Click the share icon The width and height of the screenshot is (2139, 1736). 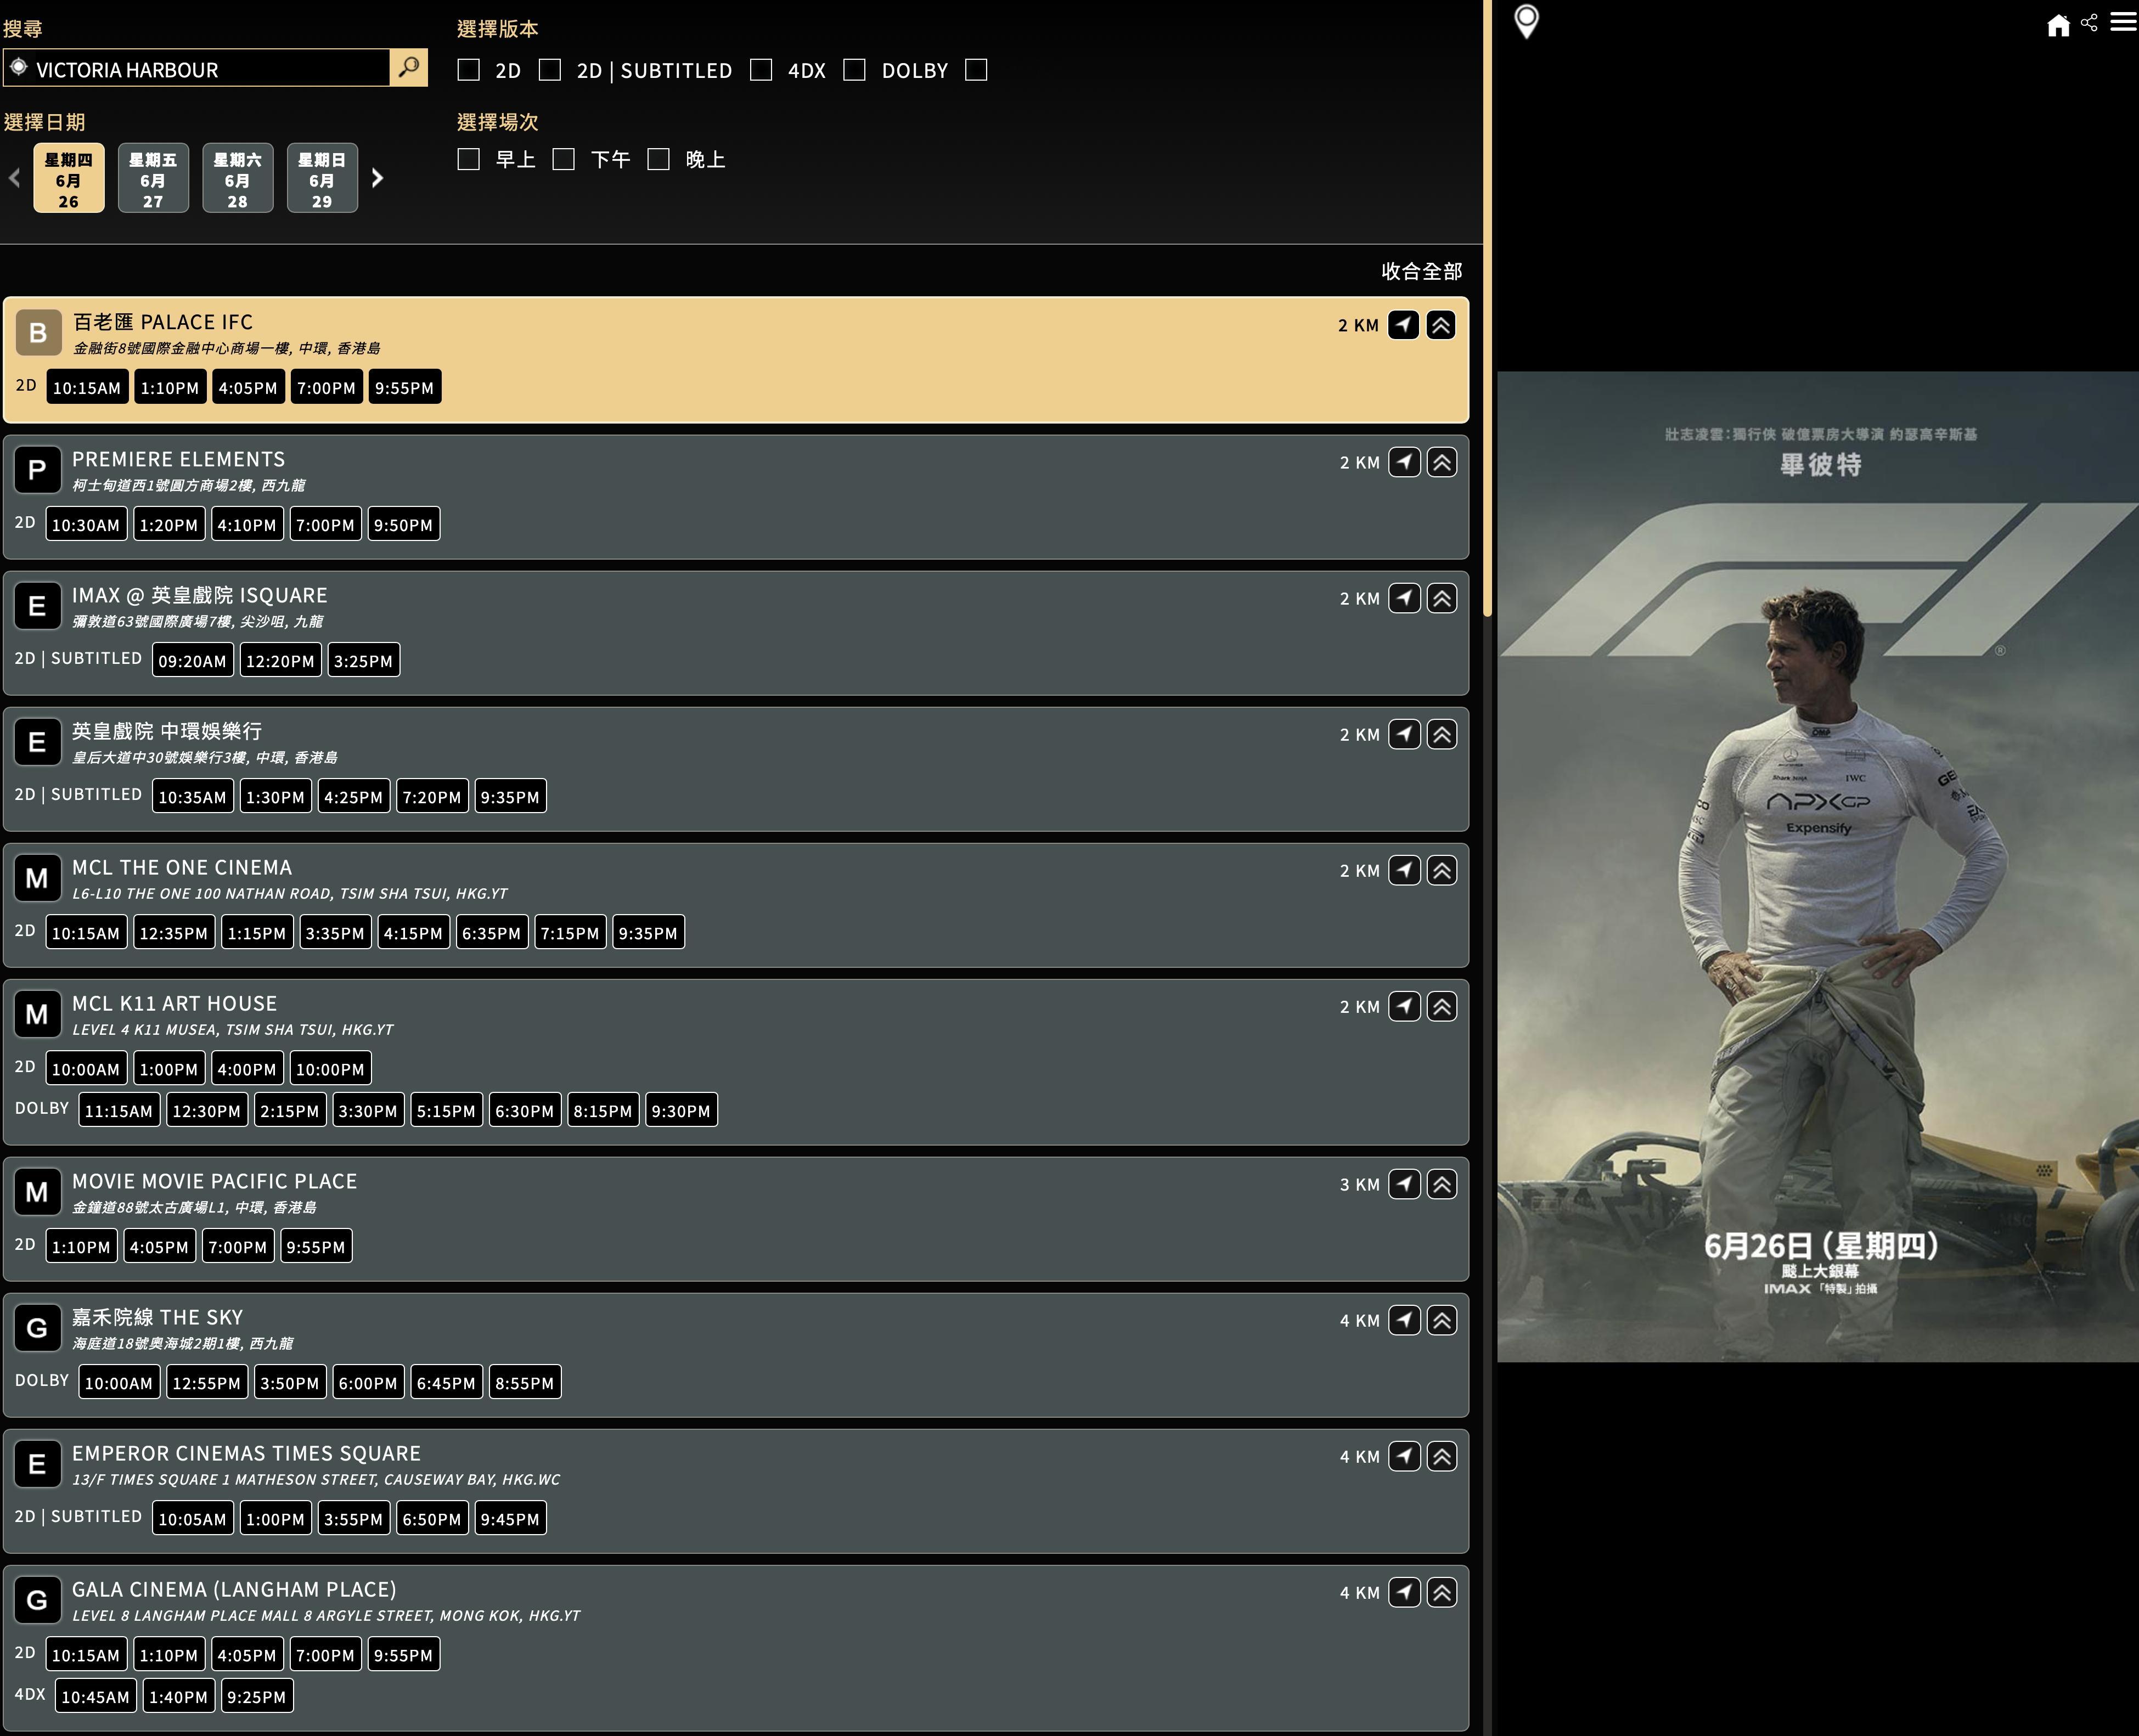[x=2089, y=22]
